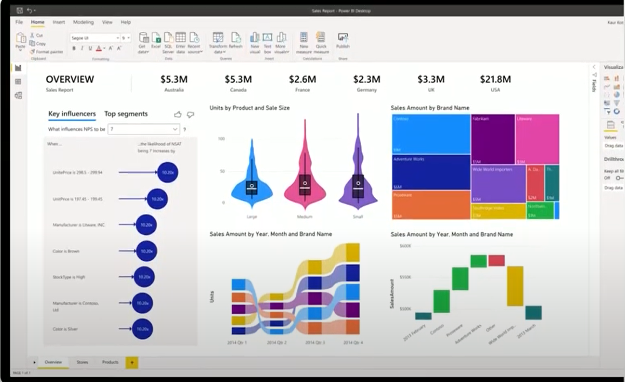Click the Format painter icon

(x=32, y=52)
